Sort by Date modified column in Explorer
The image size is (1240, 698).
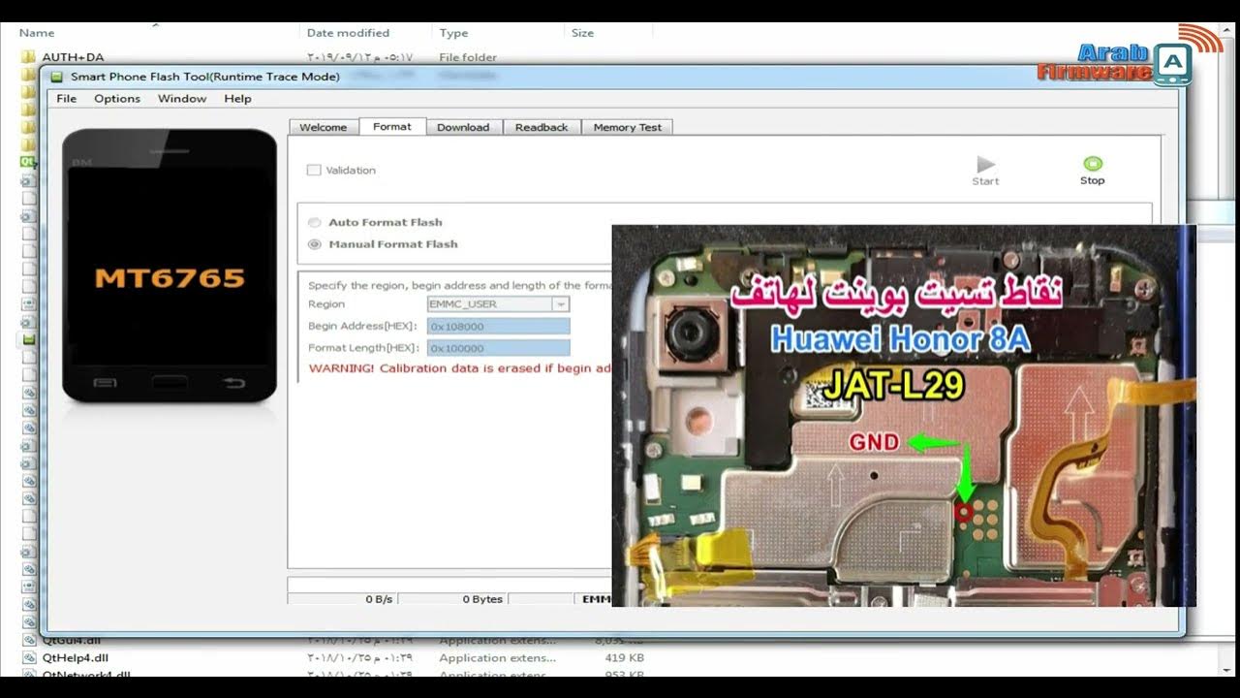click(x=348, y=33)
